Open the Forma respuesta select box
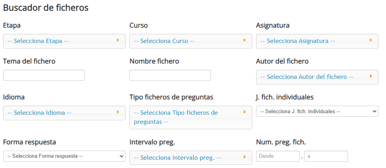Screen dimensions: 386x168 pyautogui.click(x=64, y=156)
